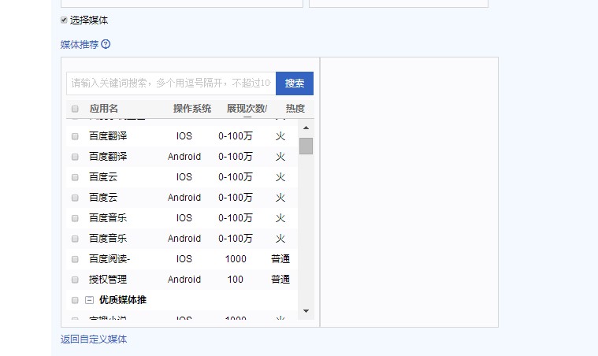Uncheck the 选择媒体 checkbox
598x356 pixels.
pyautogui.click(x=64, y=20)
